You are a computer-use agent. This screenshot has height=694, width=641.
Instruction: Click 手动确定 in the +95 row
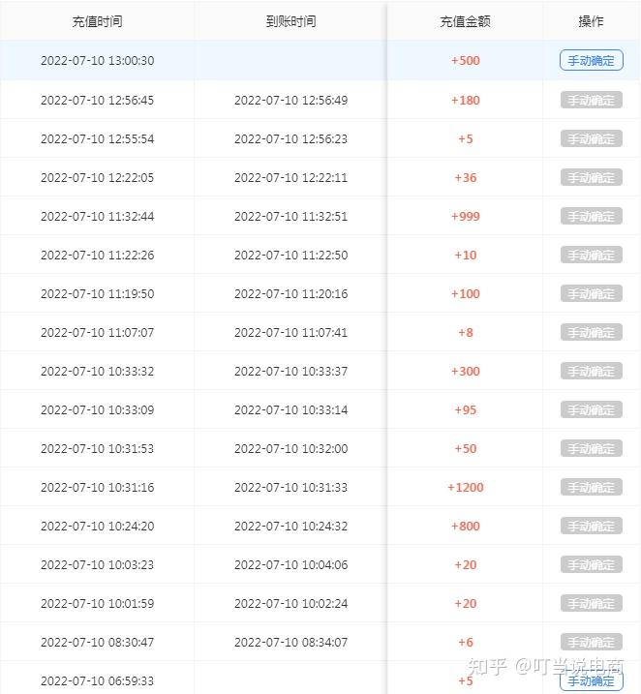[591, 409]
